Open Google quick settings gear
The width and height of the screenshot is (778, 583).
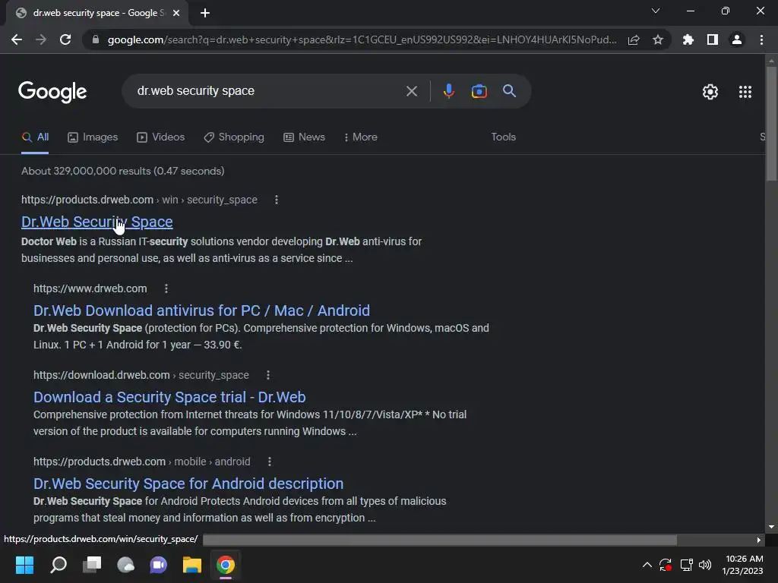[710, 92]
